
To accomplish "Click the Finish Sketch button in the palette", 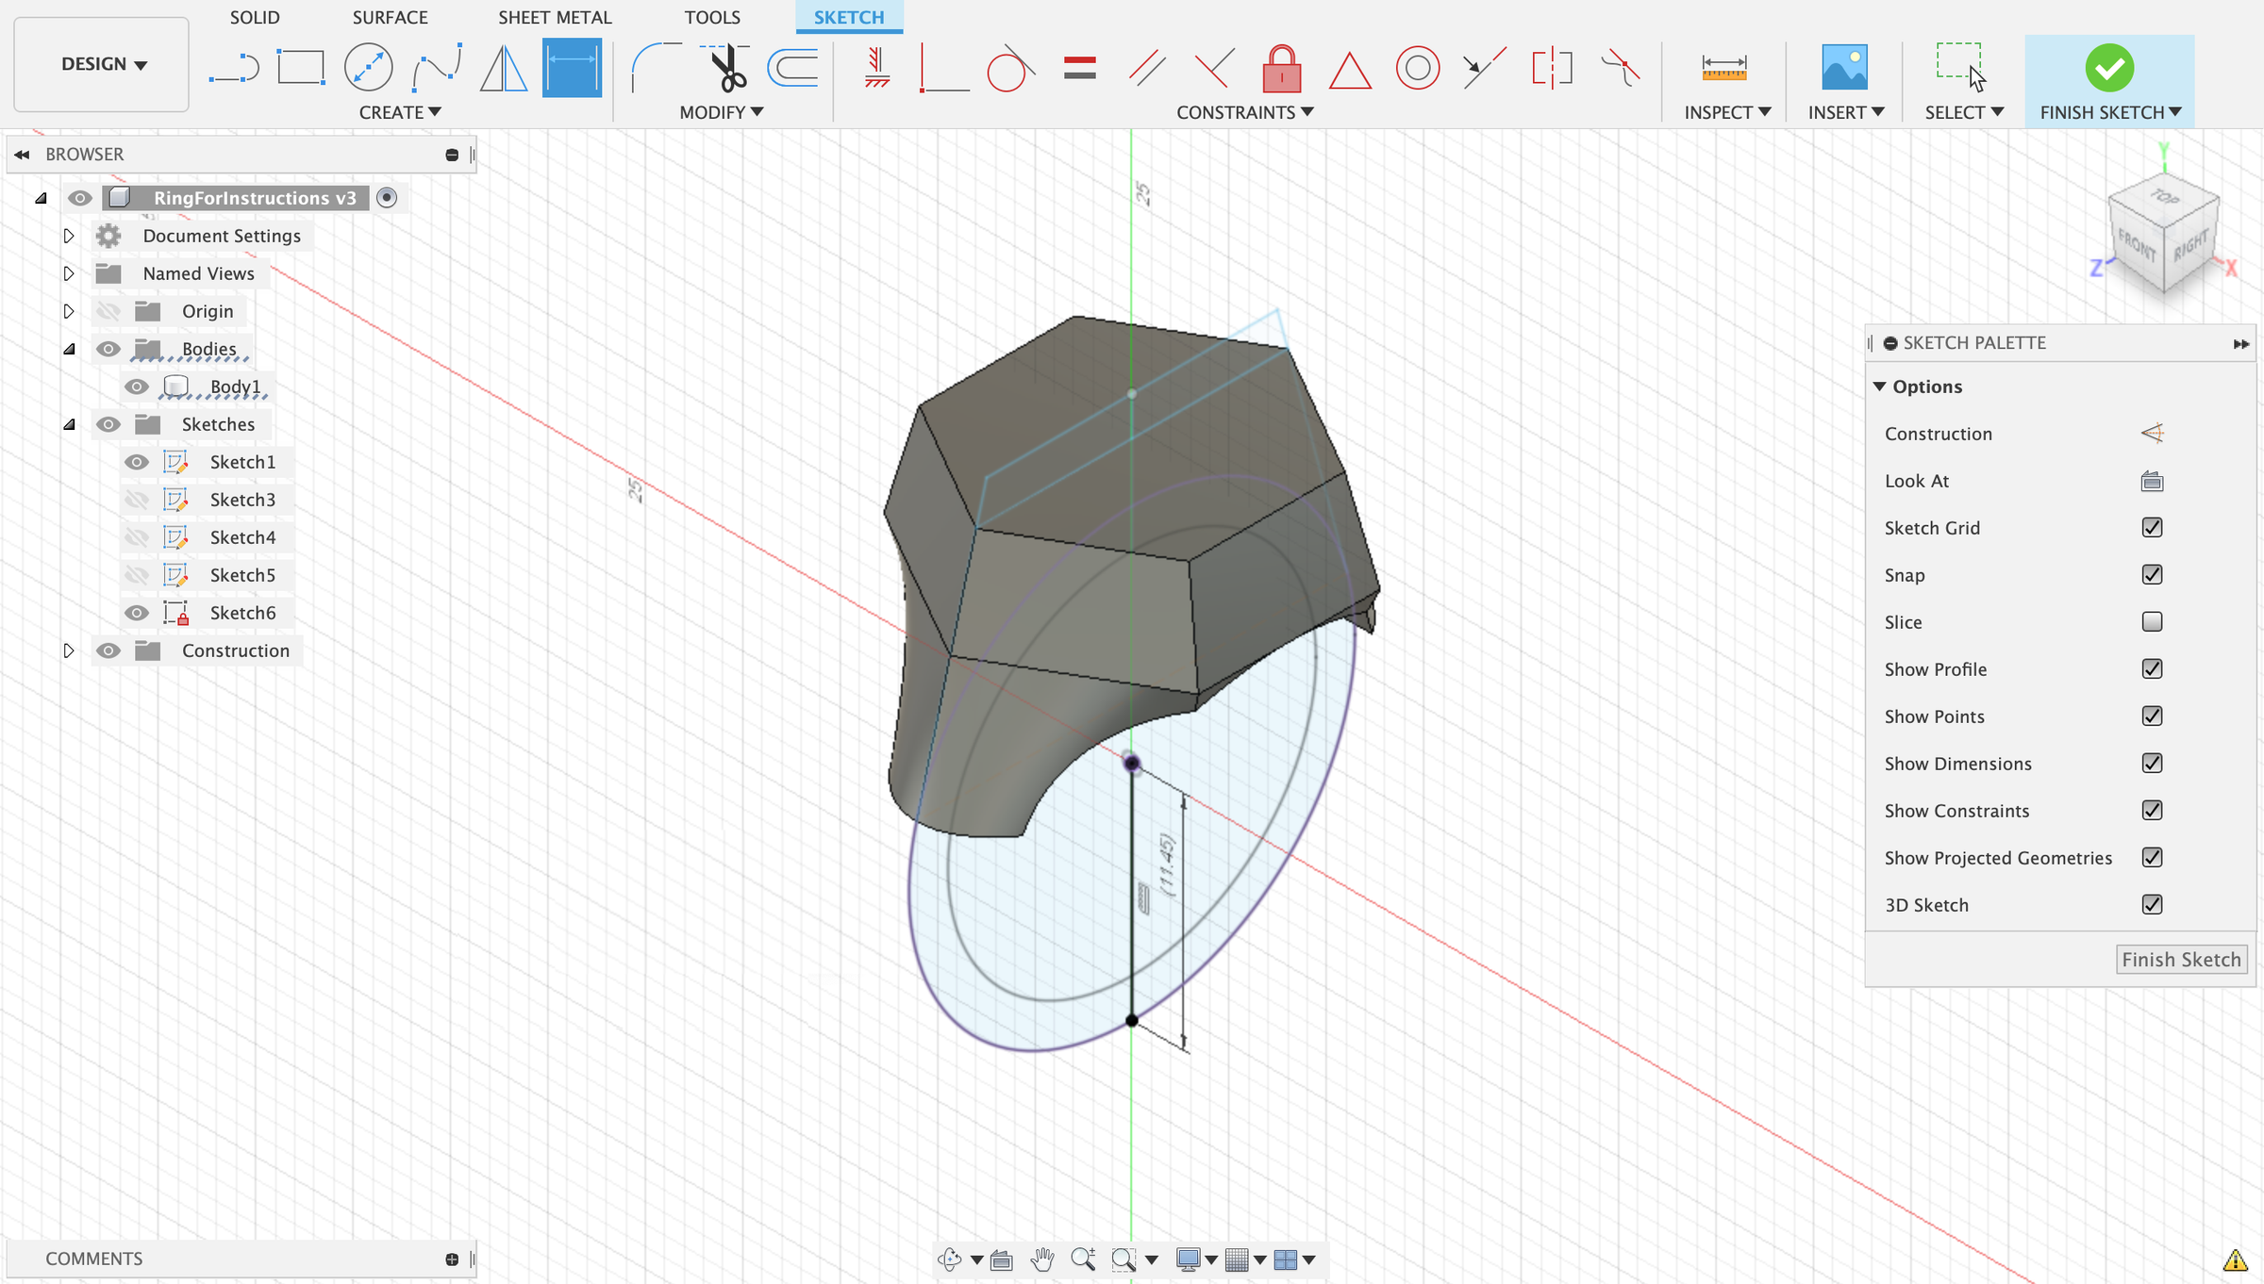I will (2182, 959).
